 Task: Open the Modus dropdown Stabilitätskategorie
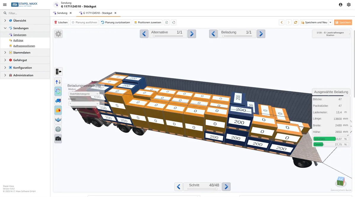(x=84, y=94)
